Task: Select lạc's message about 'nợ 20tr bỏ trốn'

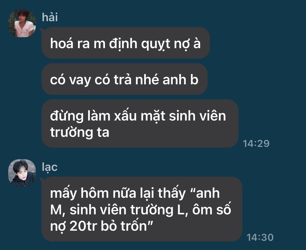Action: (142, 209)
